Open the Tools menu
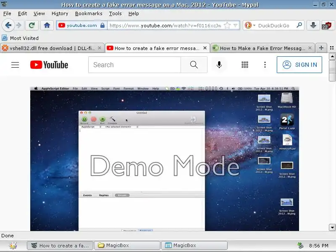The image size is (336, 252). (x=115, y=13)
